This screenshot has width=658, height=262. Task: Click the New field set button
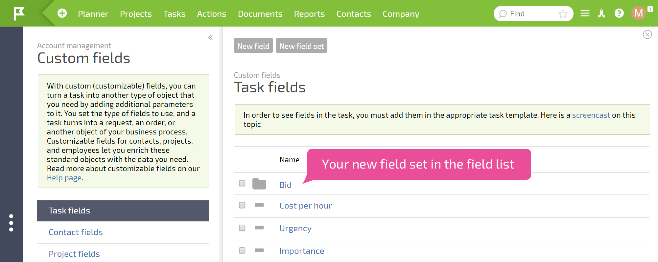coord(301,46)
